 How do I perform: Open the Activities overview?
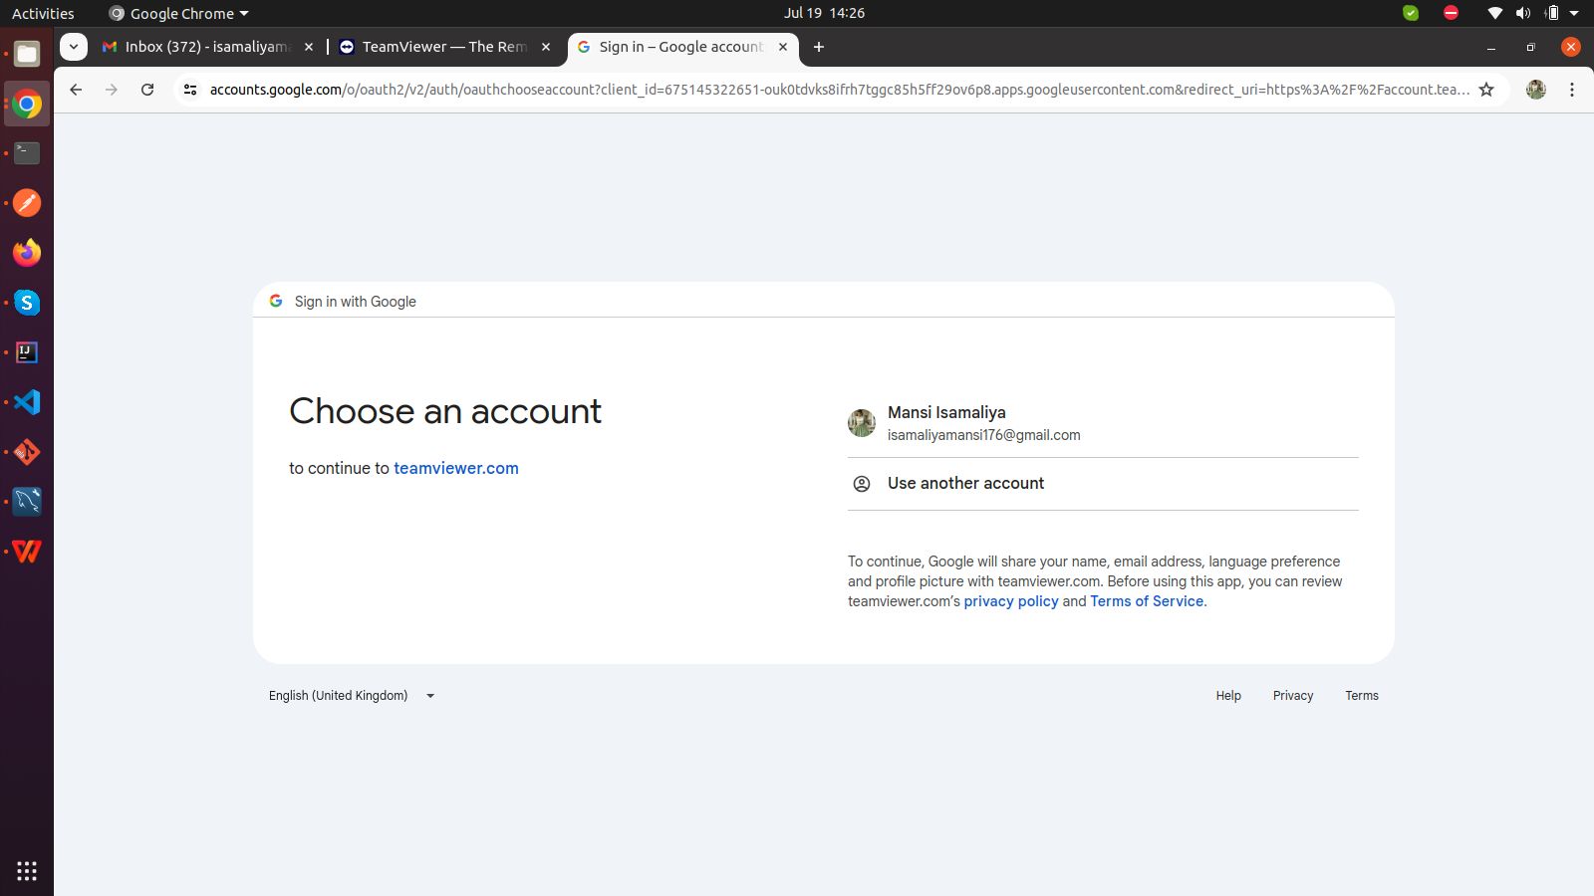pos(43,13)
